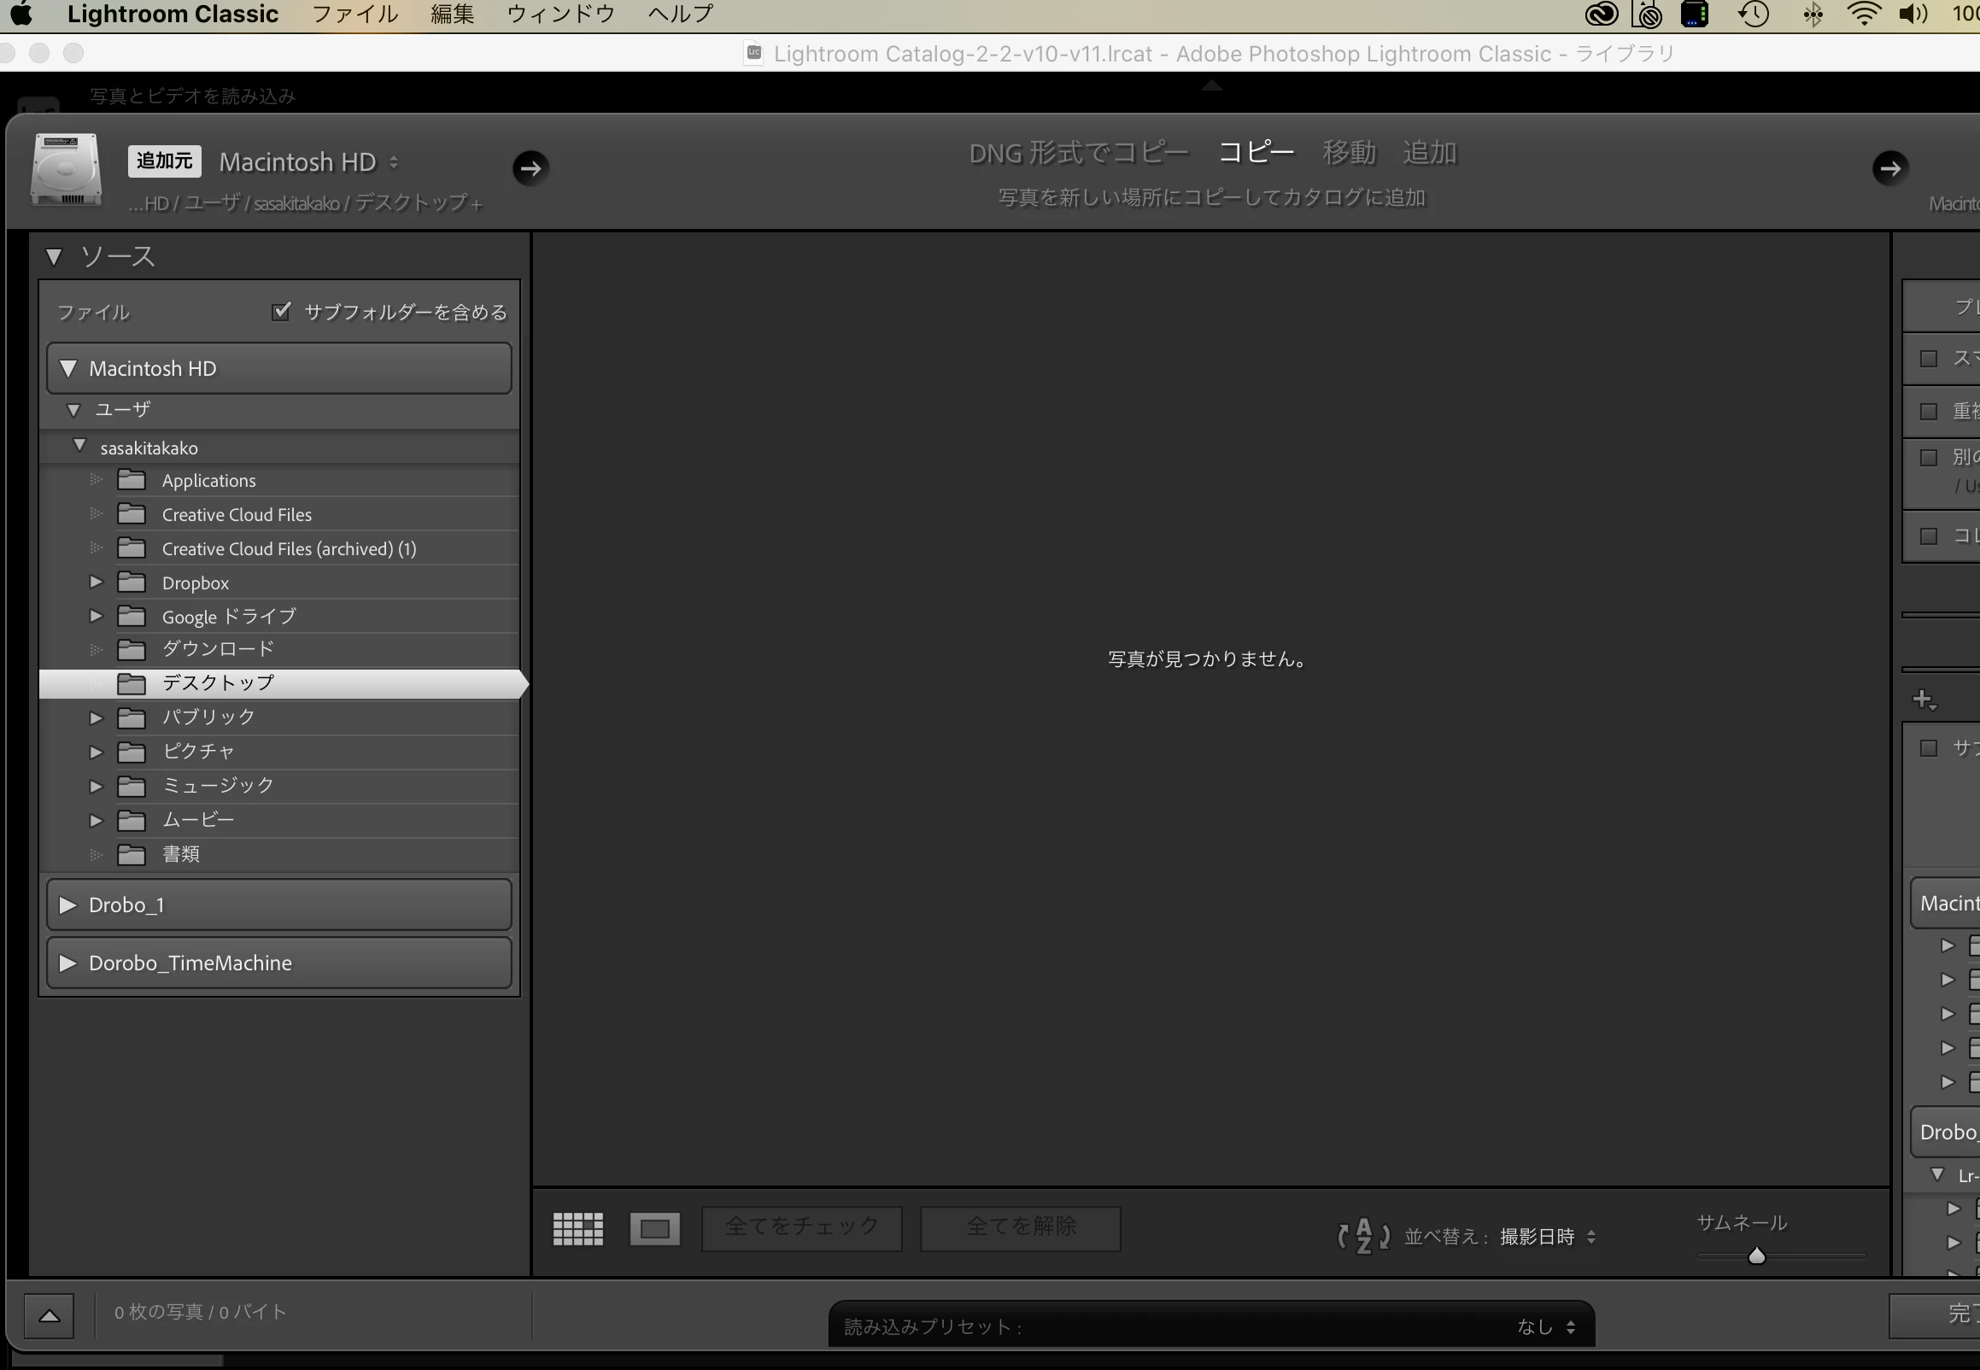Switch to loupe view icon
The width and height of the screenshot is (1980, 1370).
[654, 1228]
